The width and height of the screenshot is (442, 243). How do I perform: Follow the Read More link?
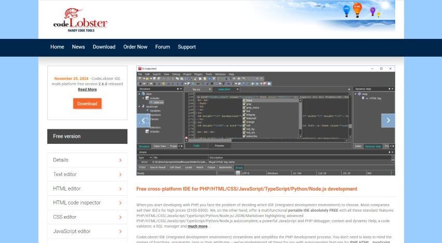point(87,89)
